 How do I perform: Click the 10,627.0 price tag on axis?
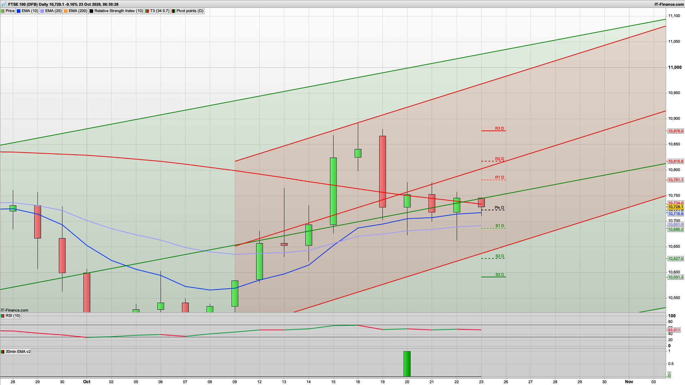click(x=676, y=259)
